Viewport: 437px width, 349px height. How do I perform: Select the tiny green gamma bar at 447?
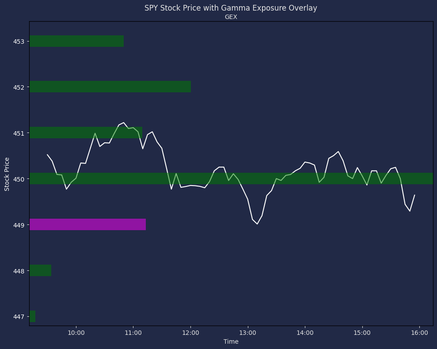pos(32,316)
